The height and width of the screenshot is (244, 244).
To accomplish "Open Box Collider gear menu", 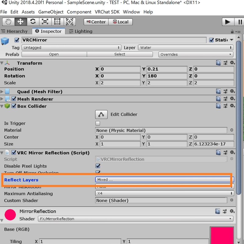I will pos(232,106).
